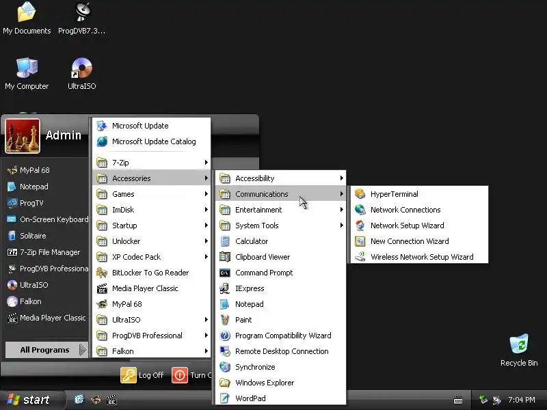547x410 pixels.
Task: Open ProgTV from start list
Action: [46, 203]
